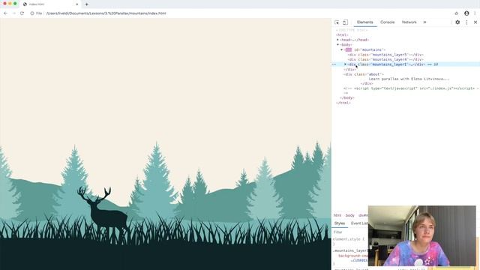Select the div class about row
Viewport: 480px width, 270px height.
click(363, 74)
